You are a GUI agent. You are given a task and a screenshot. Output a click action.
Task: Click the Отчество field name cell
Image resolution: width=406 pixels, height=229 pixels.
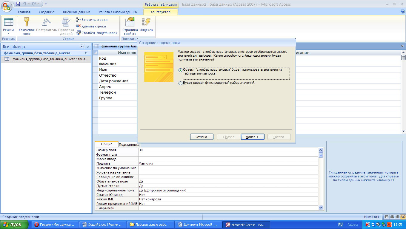tap(117, 75)
